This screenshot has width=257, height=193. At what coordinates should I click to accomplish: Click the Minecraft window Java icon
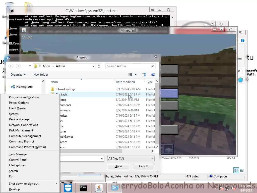point(24,30)
